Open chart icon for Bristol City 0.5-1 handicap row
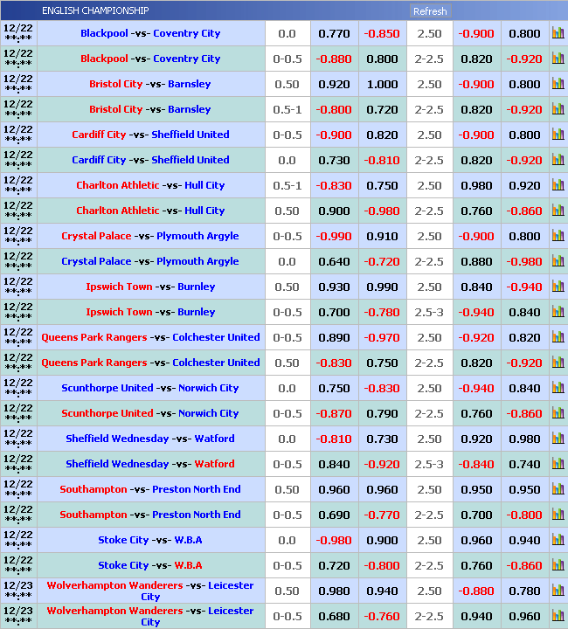 pos(558,110)
